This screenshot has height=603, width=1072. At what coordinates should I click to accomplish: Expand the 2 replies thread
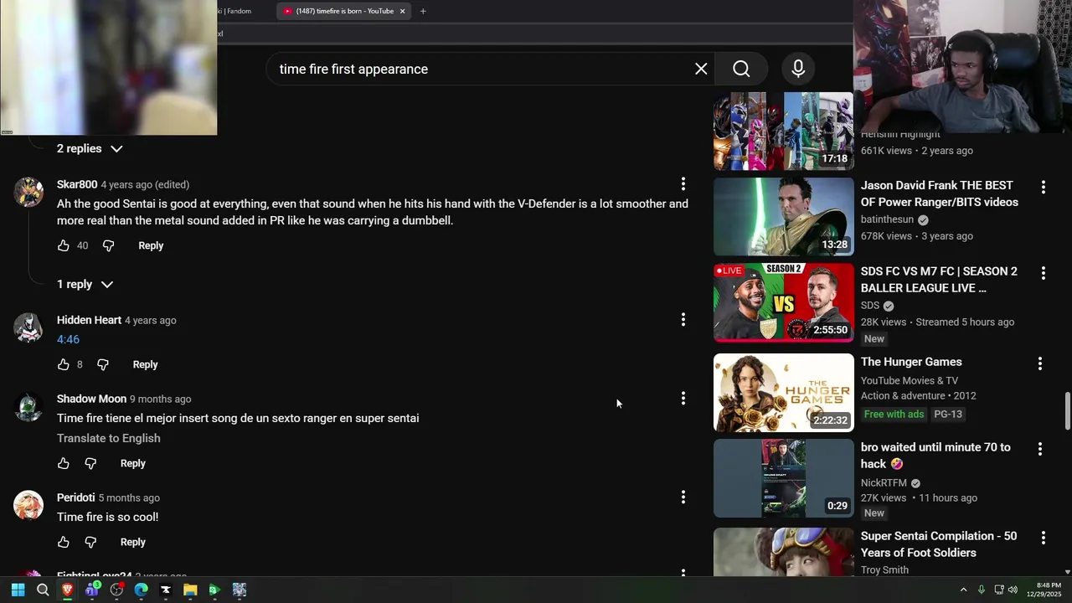(90, 148)
